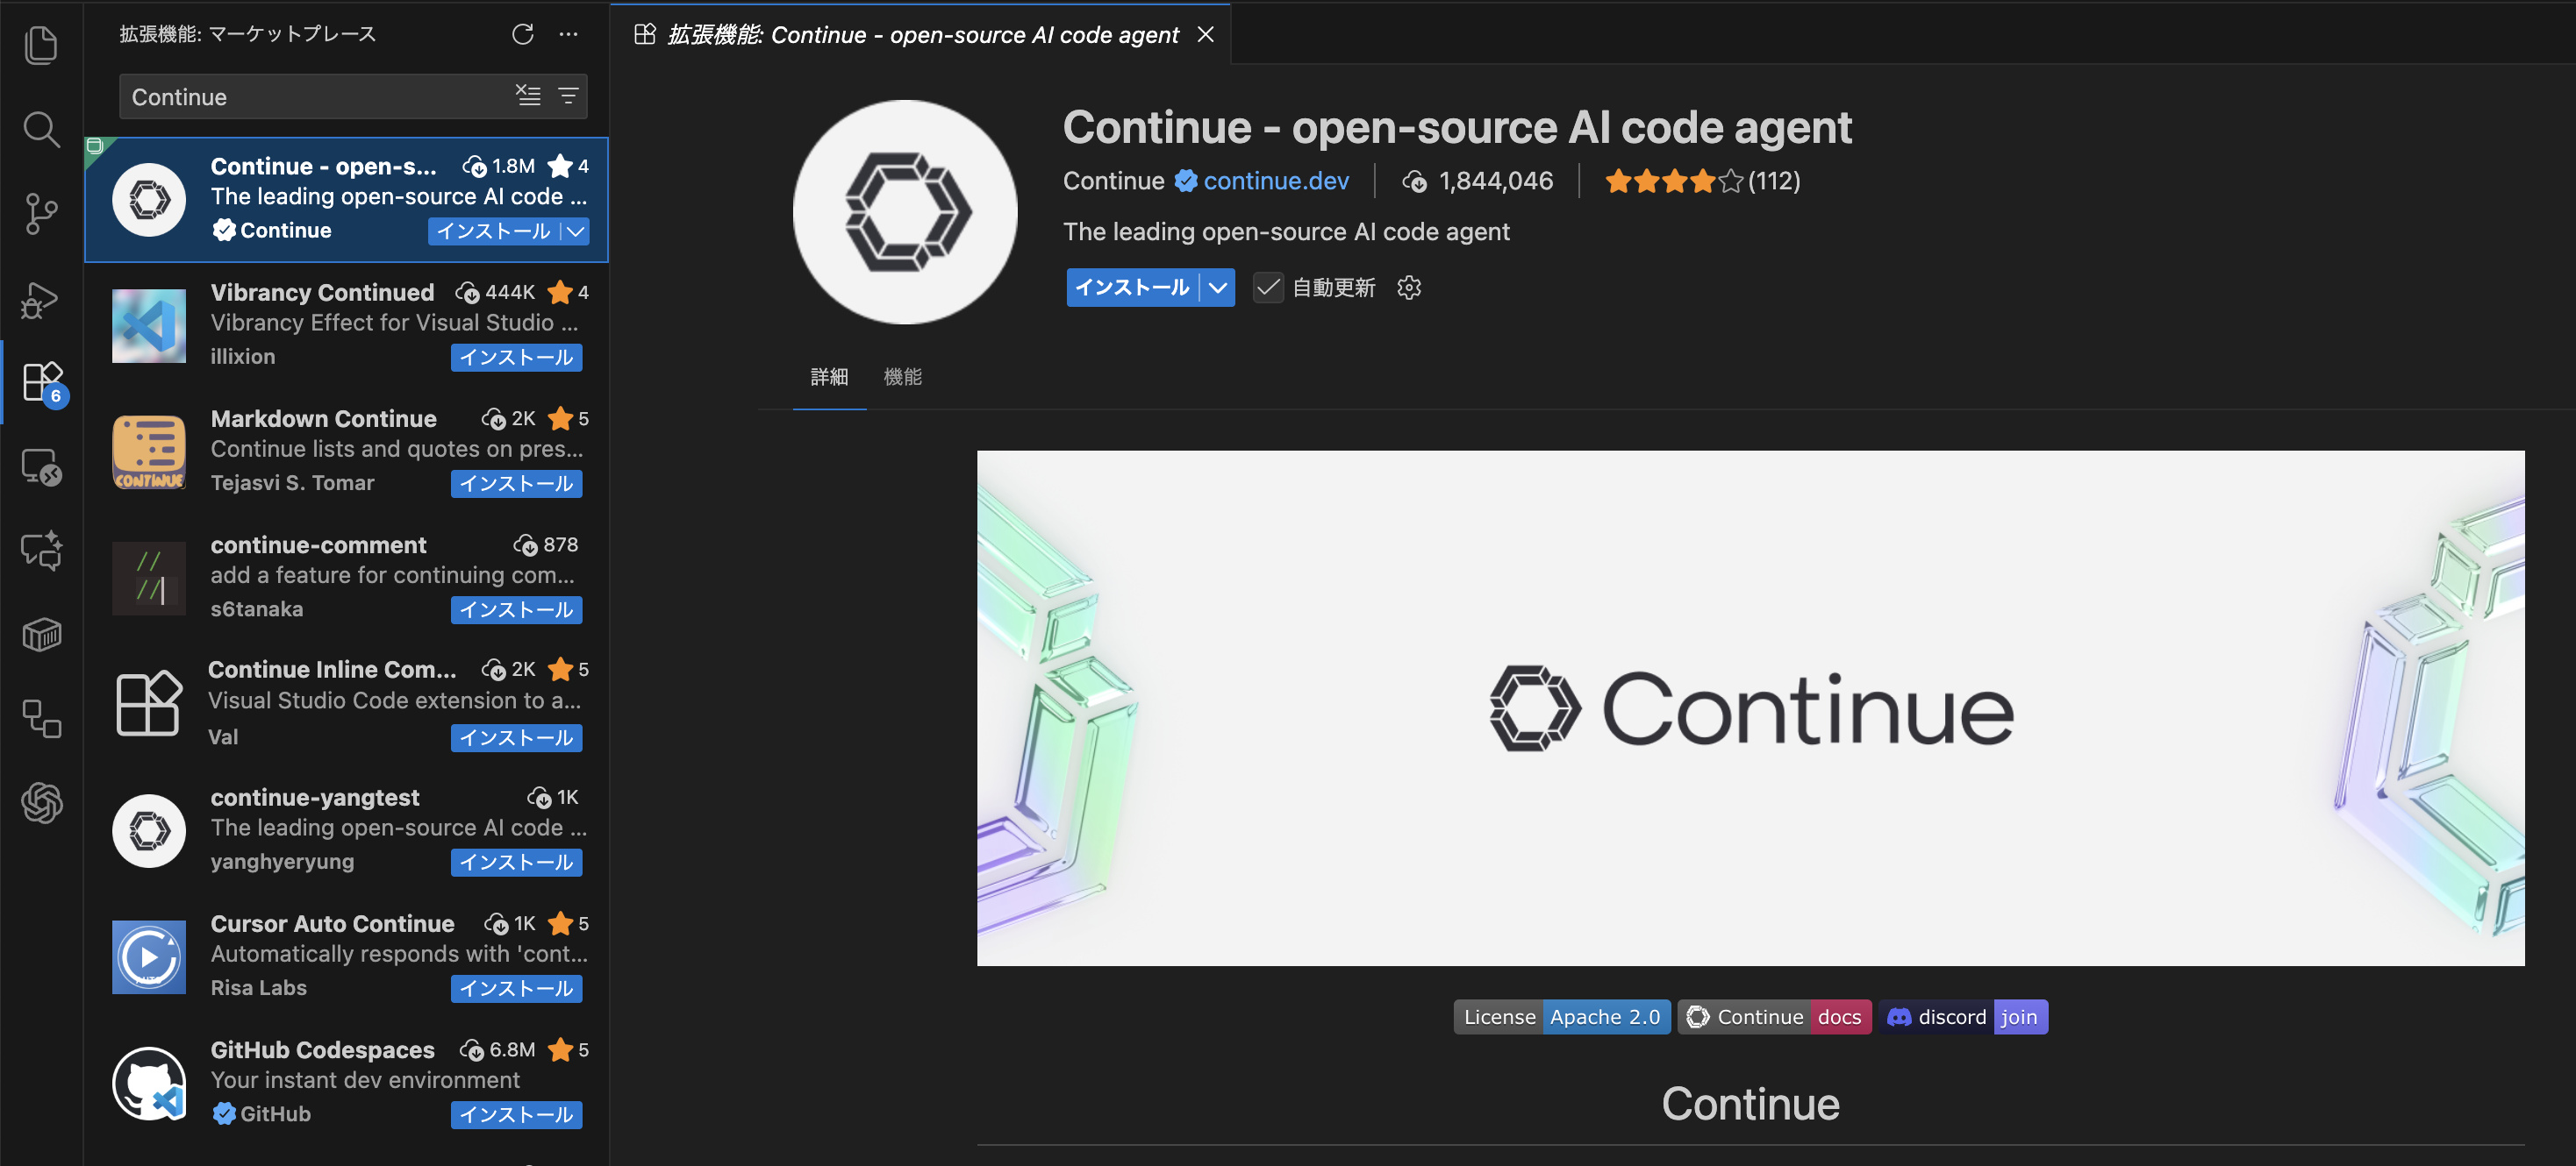Open the Search view in the activity bar
The width and height of the screenshot is (2576, 1166).
click(41, 129)
